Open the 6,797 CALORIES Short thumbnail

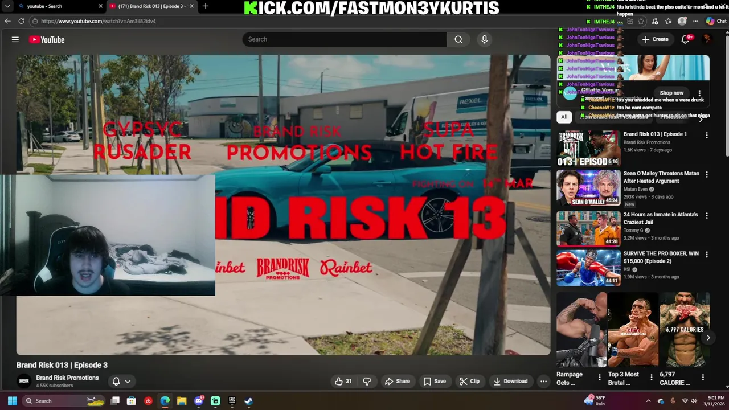click(685, 329)
